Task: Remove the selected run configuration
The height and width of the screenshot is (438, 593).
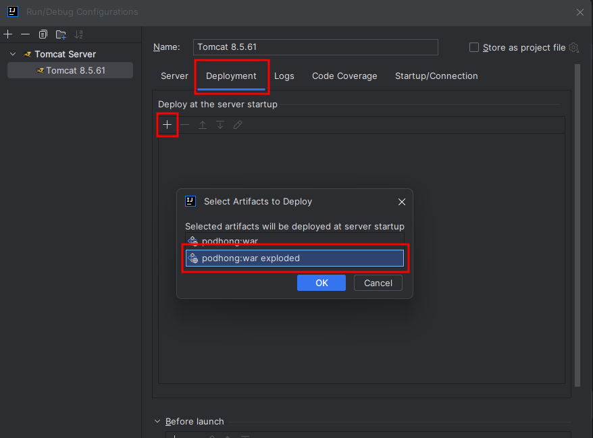Action: 26,34
